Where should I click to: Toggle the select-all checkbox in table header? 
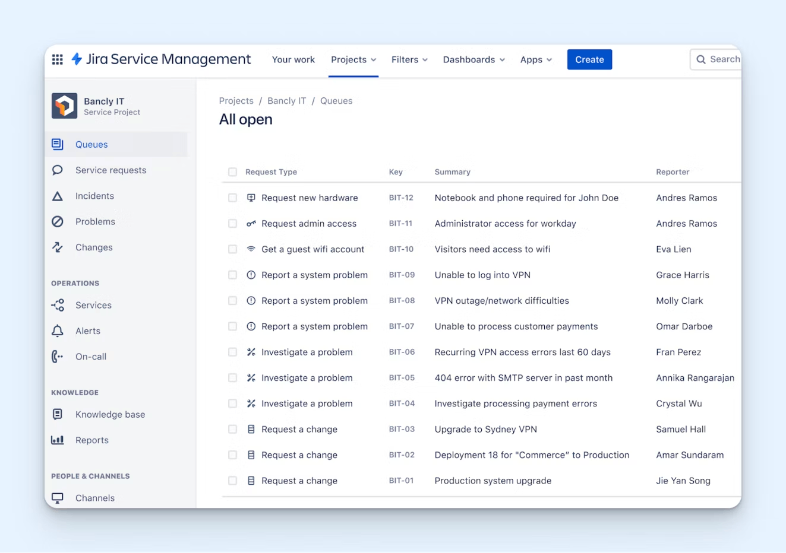click(232, 172)
